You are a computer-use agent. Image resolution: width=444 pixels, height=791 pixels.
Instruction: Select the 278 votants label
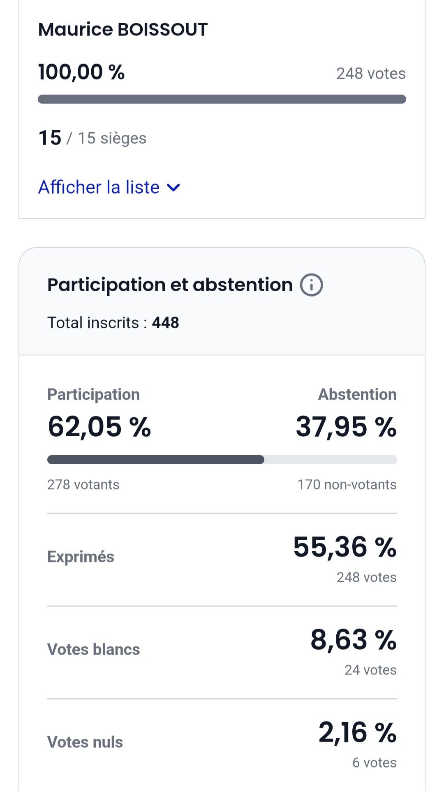pyautogui.click(x=83, y=484)
